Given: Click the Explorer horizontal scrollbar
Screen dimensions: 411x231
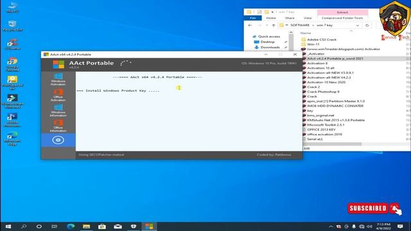Looking at the screenshot, I should 333,144.
